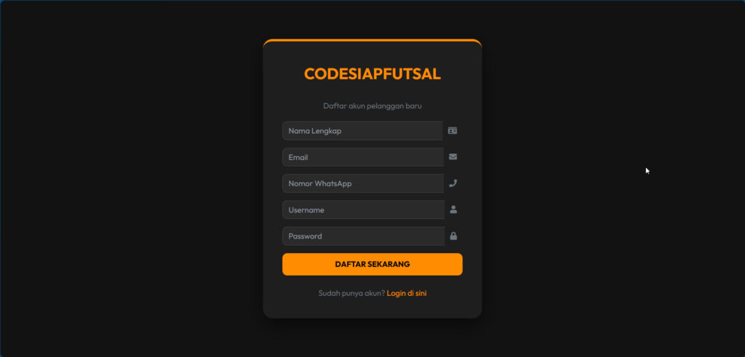Click the ID card icon beside Nama Lengkap

[x=453, y=131]
